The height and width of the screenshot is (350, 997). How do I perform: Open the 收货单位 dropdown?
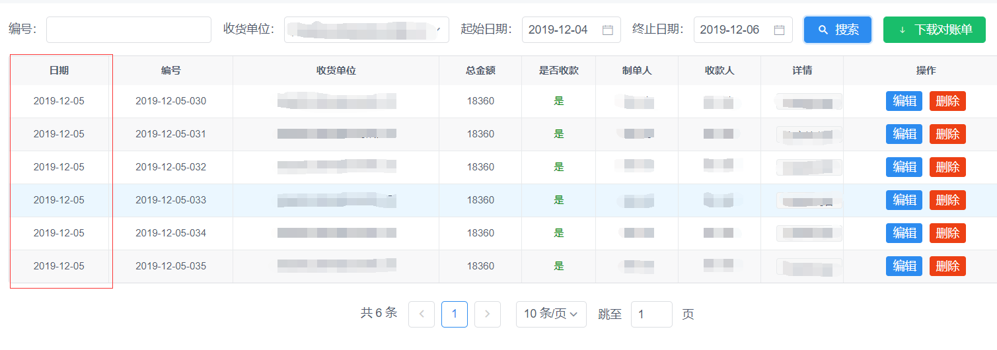point(367,30)
